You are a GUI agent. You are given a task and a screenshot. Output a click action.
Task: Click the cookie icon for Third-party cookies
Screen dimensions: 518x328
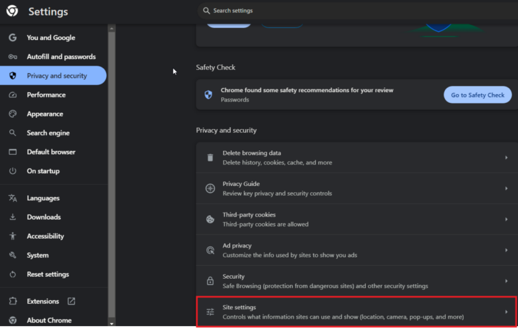tap(210, 219)
